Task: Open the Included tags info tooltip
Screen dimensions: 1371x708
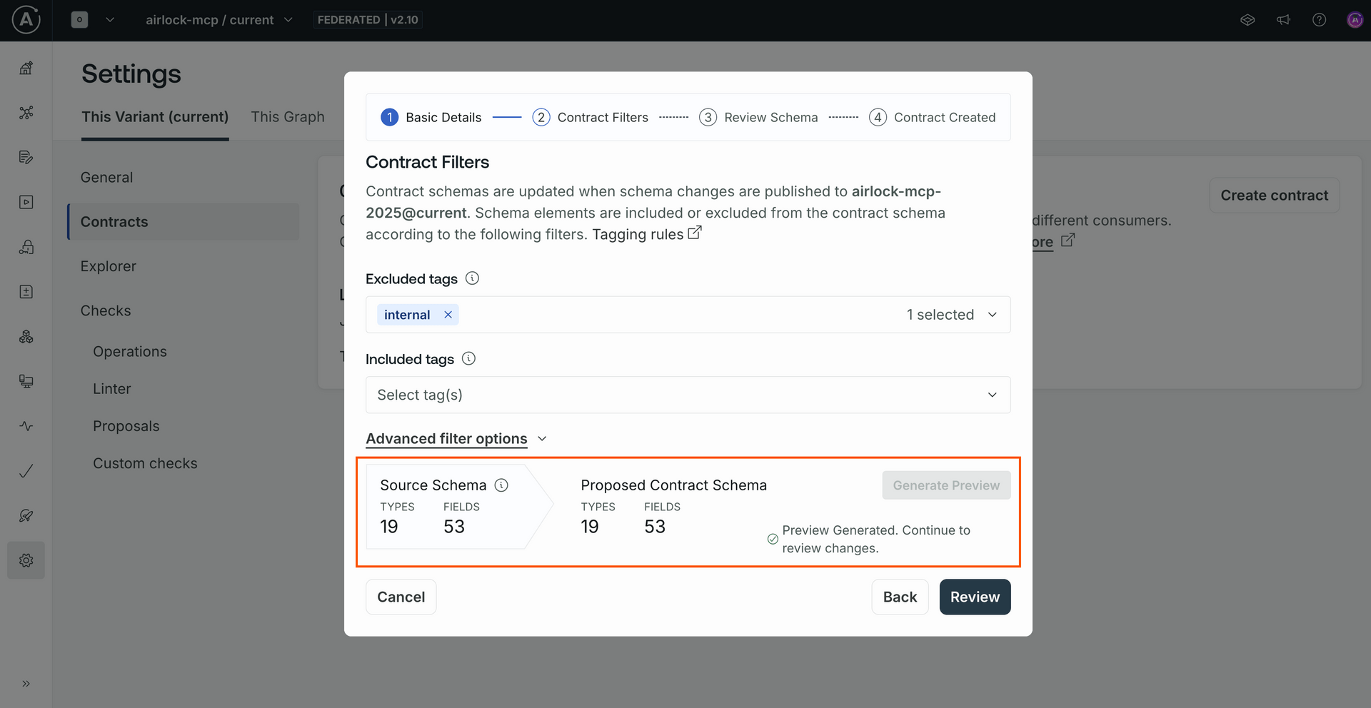Action: (x=468, y=359)
